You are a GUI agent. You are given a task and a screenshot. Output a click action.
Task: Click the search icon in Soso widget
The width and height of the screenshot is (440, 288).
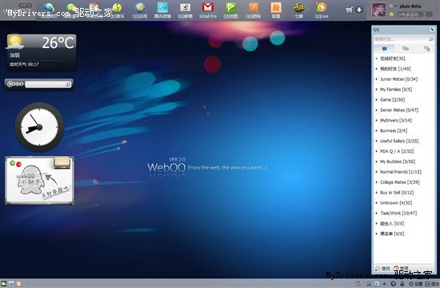click(68, 84)
